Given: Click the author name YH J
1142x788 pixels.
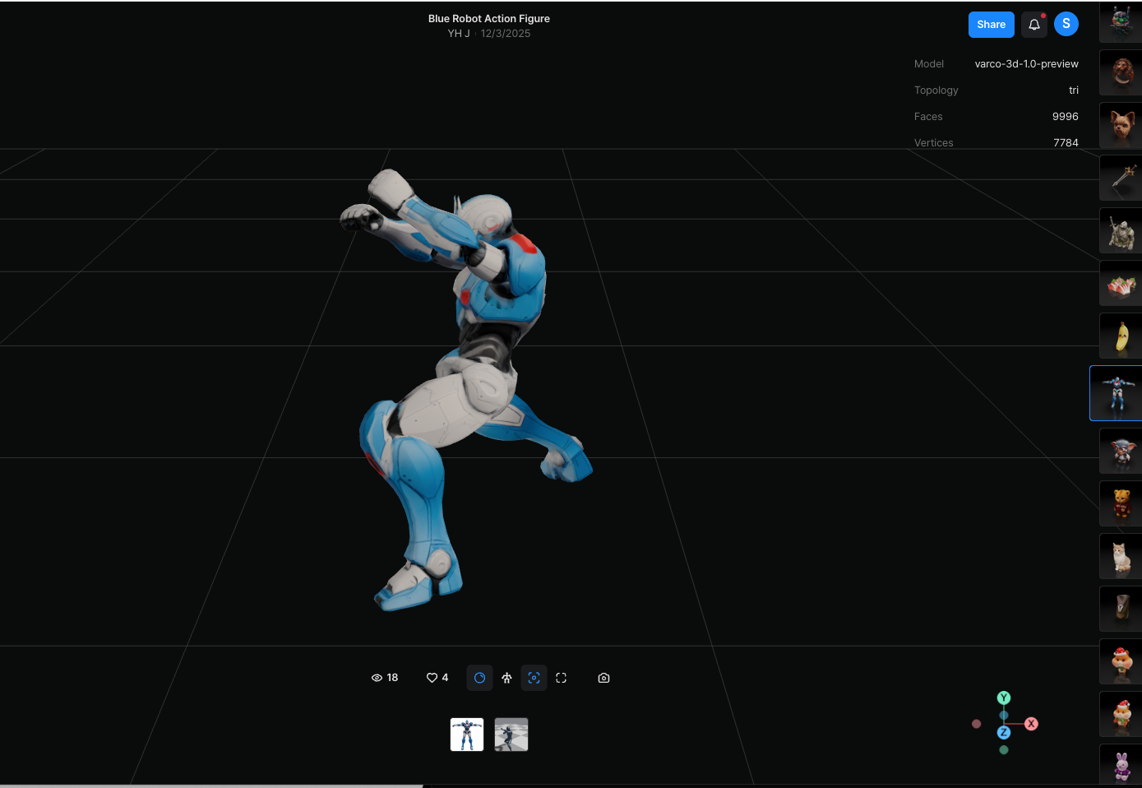Looking at the screenshot, I should (459, 34).
